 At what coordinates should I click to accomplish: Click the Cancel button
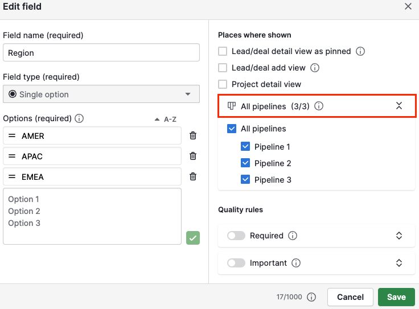(350, 297)
